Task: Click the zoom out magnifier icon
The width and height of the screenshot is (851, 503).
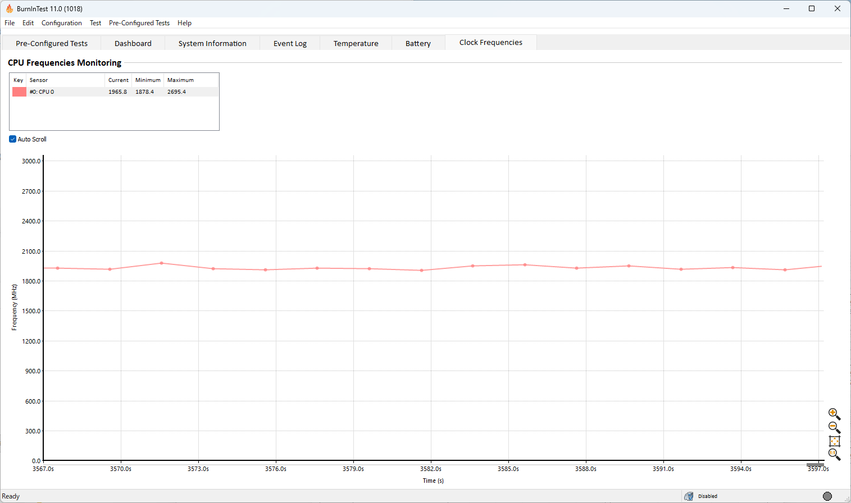Action: 834,427
